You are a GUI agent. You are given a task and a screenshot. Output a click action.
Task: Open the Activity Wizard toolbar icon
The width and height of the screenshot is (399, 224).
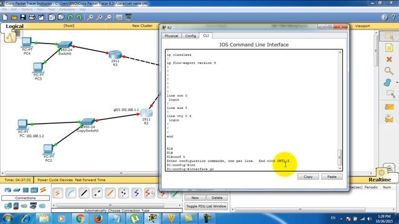click(41, 17)
